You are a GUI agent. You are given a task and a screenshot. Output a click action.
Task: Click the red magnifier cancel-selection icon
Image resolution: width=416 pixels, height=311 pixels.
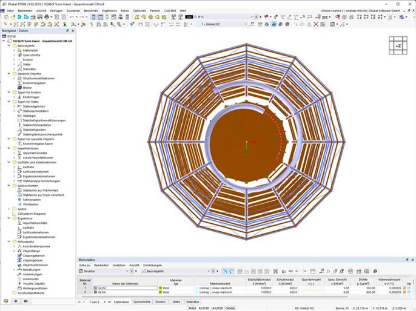click(x=337, y=17)
